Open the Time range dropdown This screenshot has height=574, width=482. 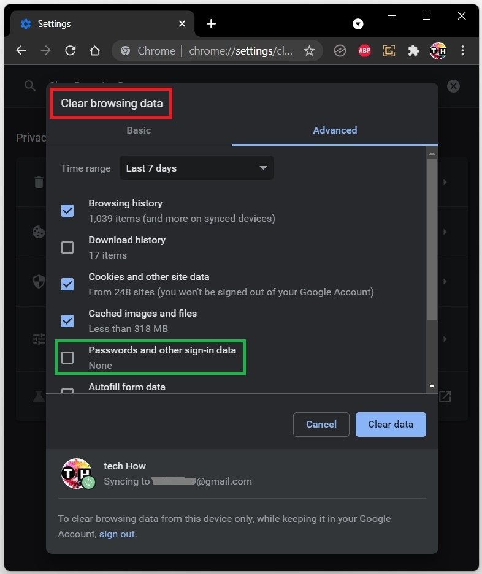tap(196, 168)
